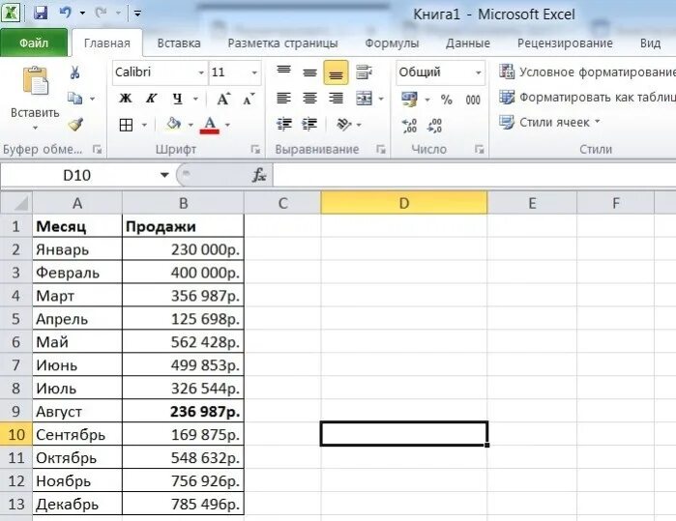The height and width of the screenshot is (521, 676).
Task: Click in the formula bar
Action: click(474, 175)
